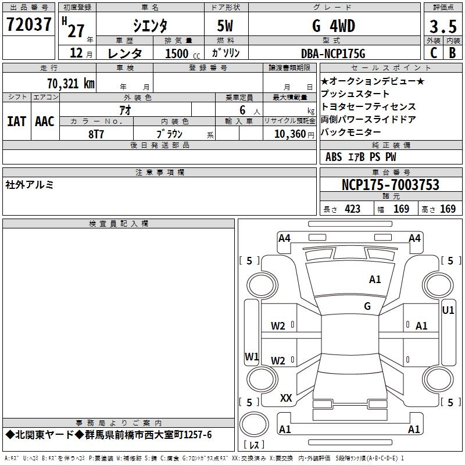Viewport: 465px width, 465px height.
Task: Click the evaluation score 3.5
Action: [443, 26]
